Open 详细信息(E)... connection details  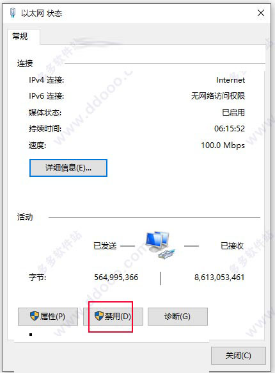68,168
